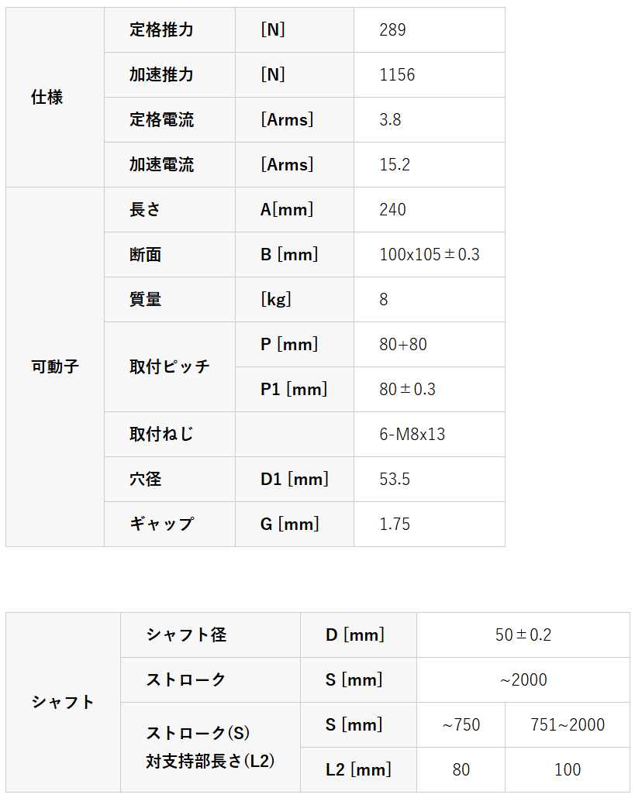Viewport: 642px width, 798px height.
Task: Select the ~2000 stroke value
Action: tap(523, 680)
